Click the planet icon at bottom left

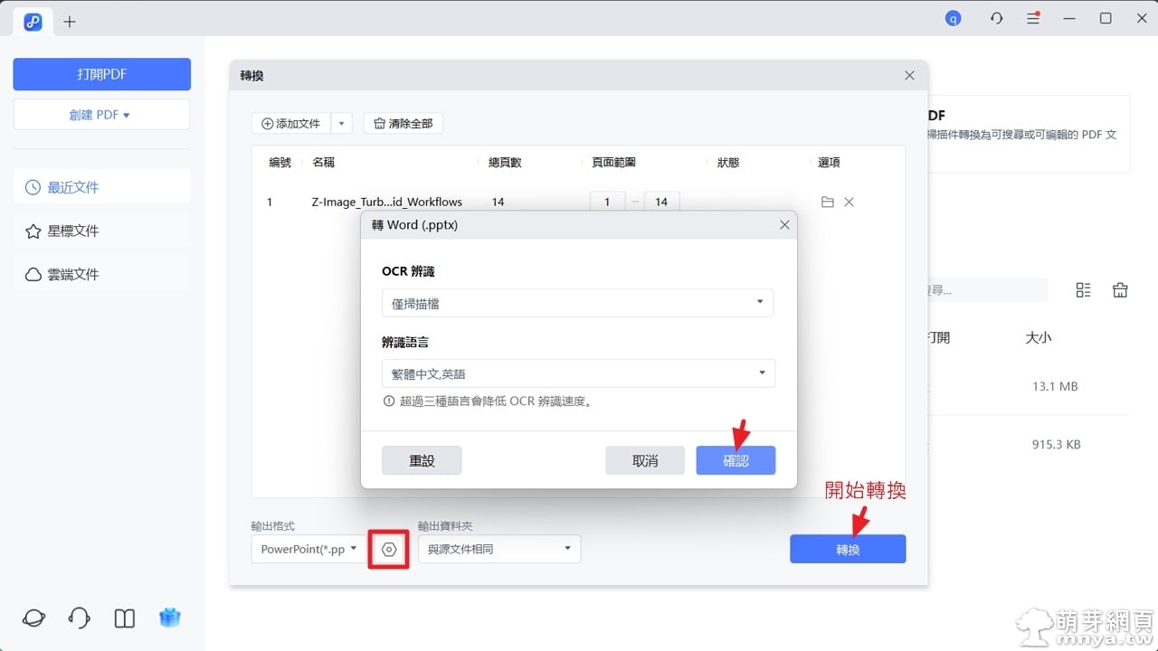click(x=33, y=618)
